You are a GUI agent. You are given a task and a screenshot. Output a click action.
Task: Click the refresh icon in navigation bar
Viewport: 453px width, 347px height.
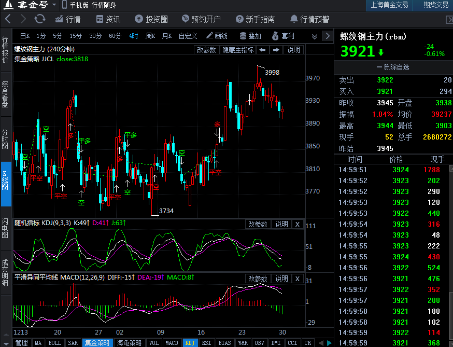(x=40, y=19)
